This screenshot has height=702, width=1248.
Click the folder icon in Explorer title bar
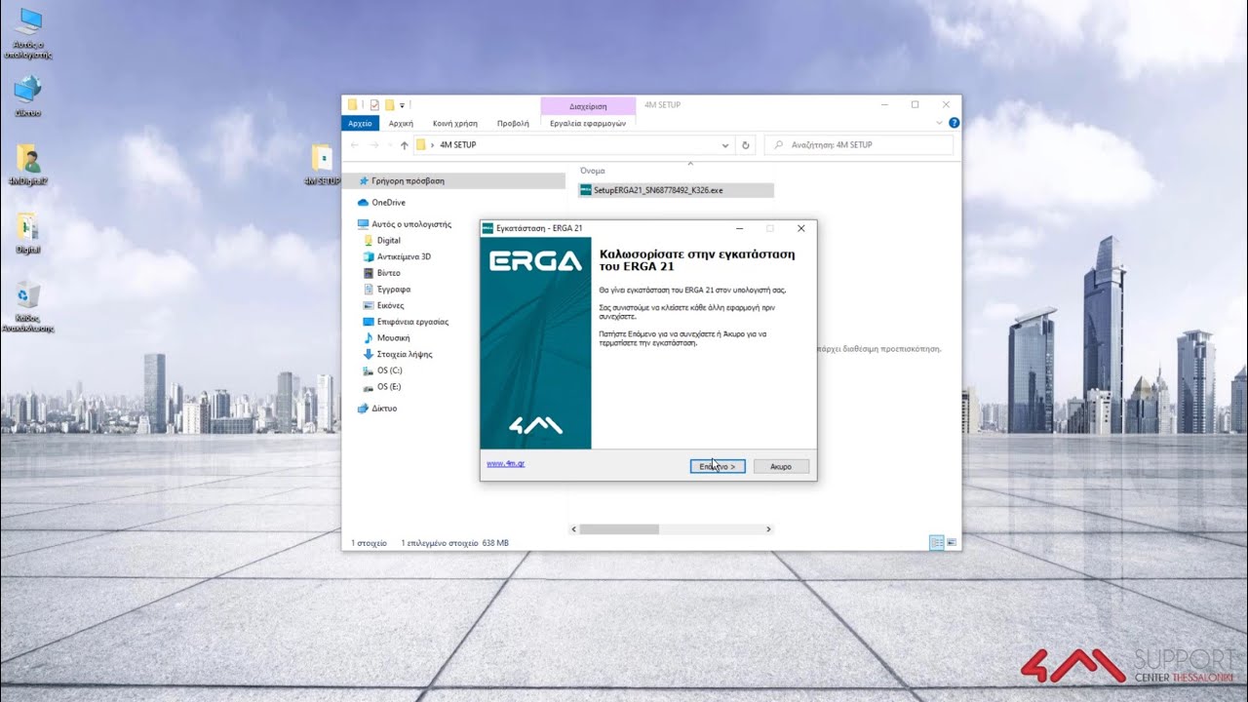click(353, 104)
